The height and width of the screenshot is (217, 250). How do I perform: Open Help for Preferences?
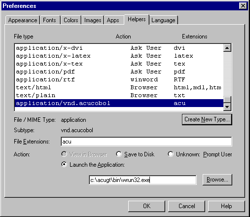pos(226,206)
